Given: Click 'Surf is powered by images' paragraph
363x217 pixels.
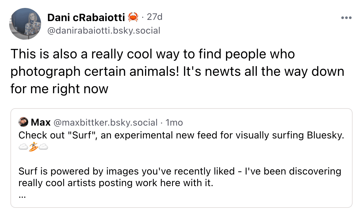Looking at the screenshot, I should pyautogui.click(x=123, y=171).
